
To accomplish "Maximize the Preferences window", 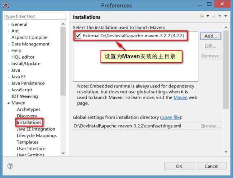I will [209, 4].
